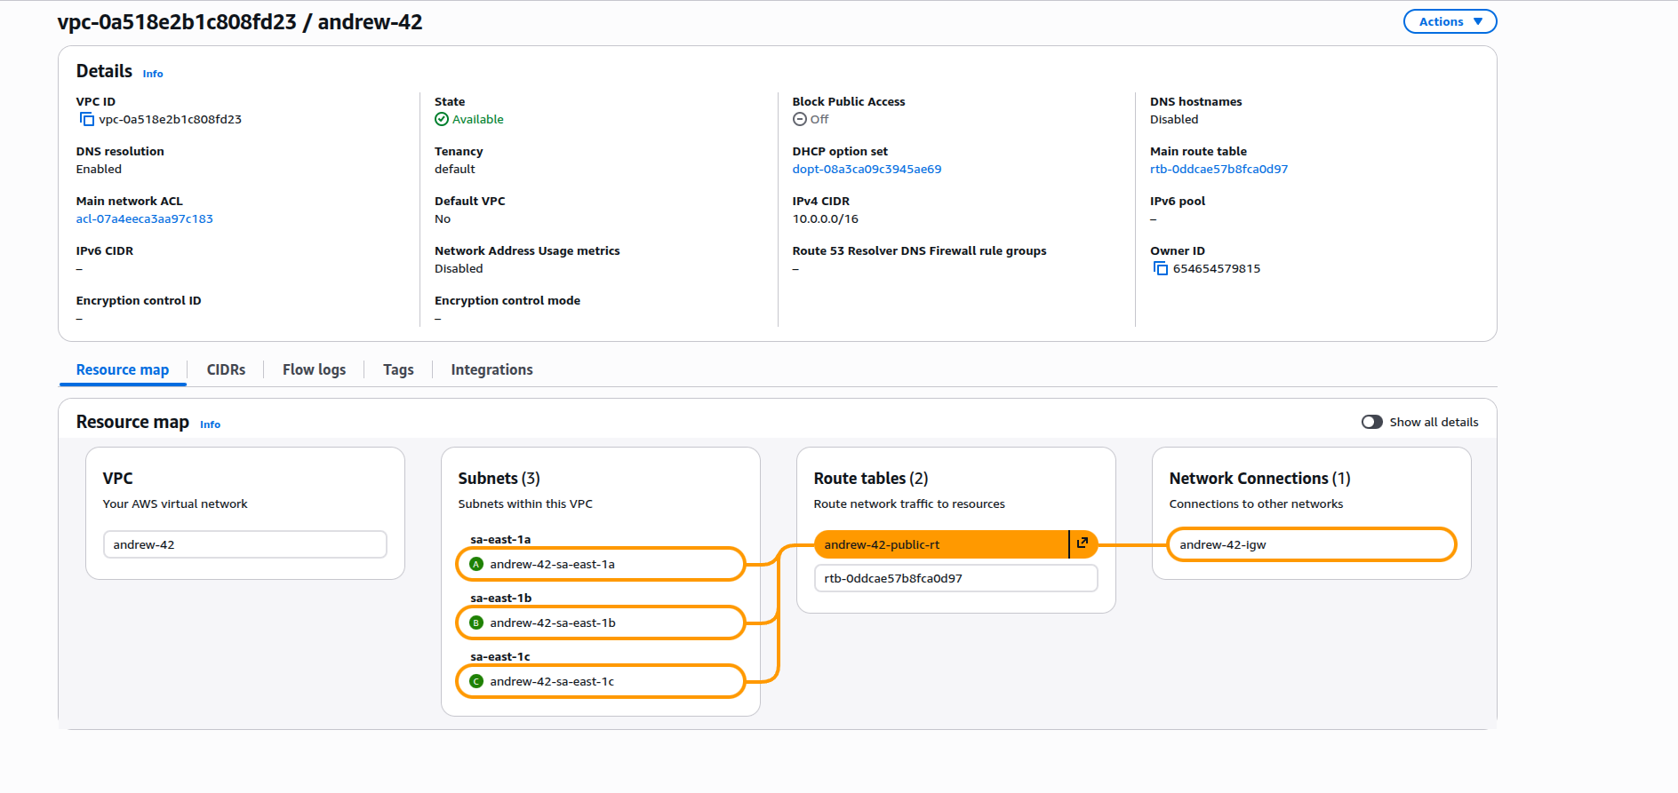1678x793 pixels.
Task: Open Info link next to Resource map
Action: click(x=210, y=424)
